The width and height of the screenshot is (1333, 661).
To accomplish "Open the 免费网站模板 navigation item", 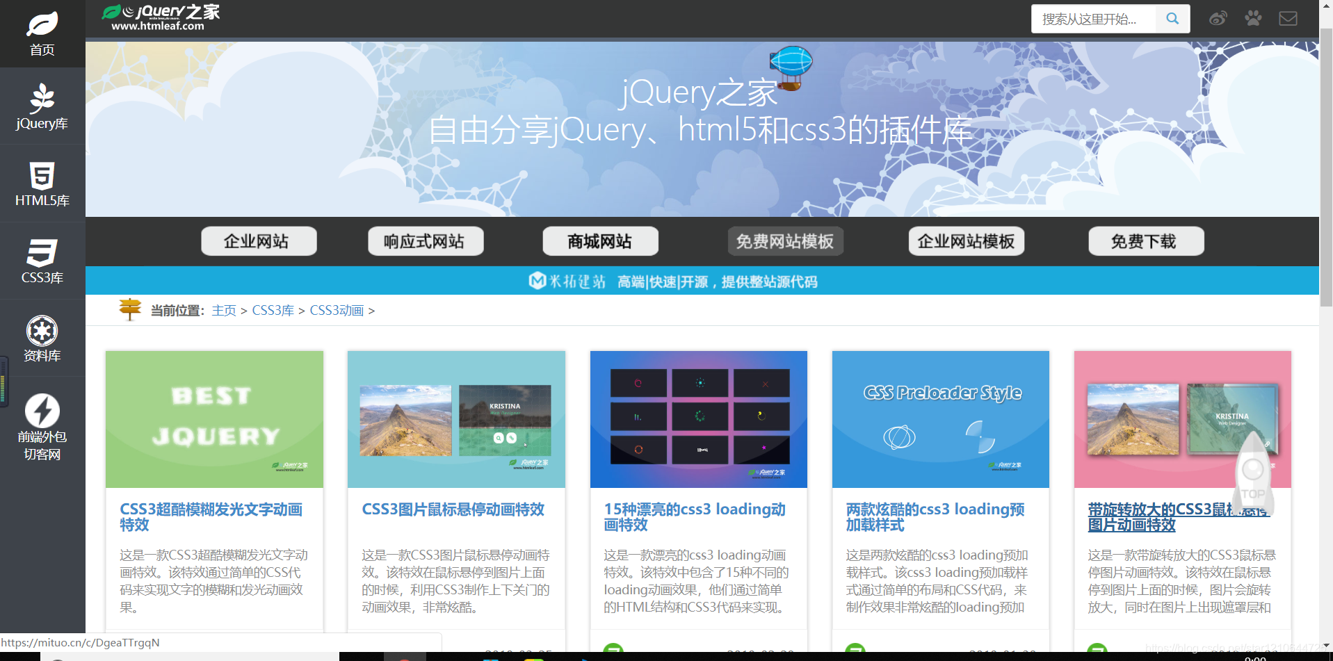I will point(785,241).
